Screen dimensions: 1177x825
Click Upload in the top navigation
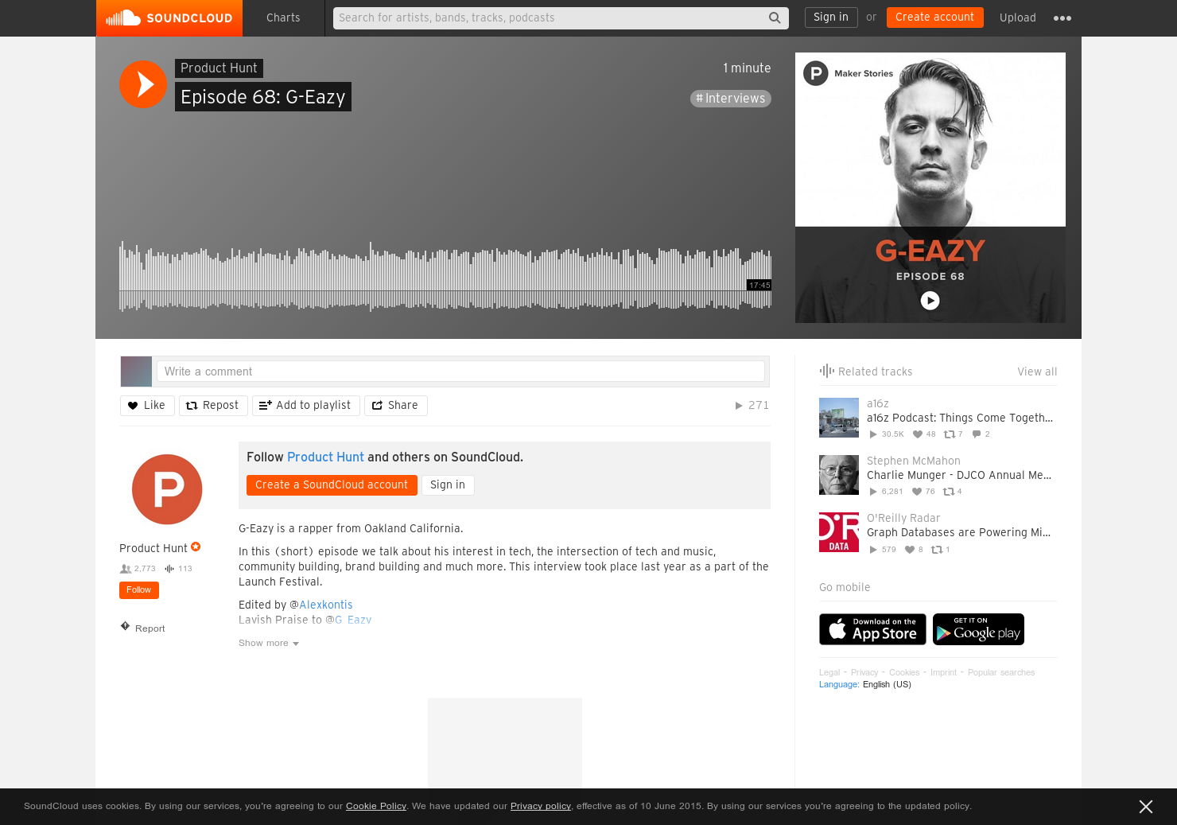click(x=1018, y=18)
